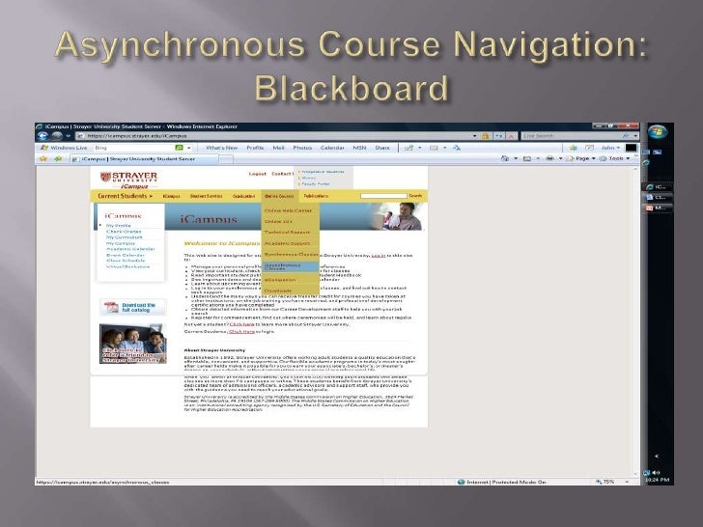
Task: Open Publications navigation menu
Action: point(316,196)
